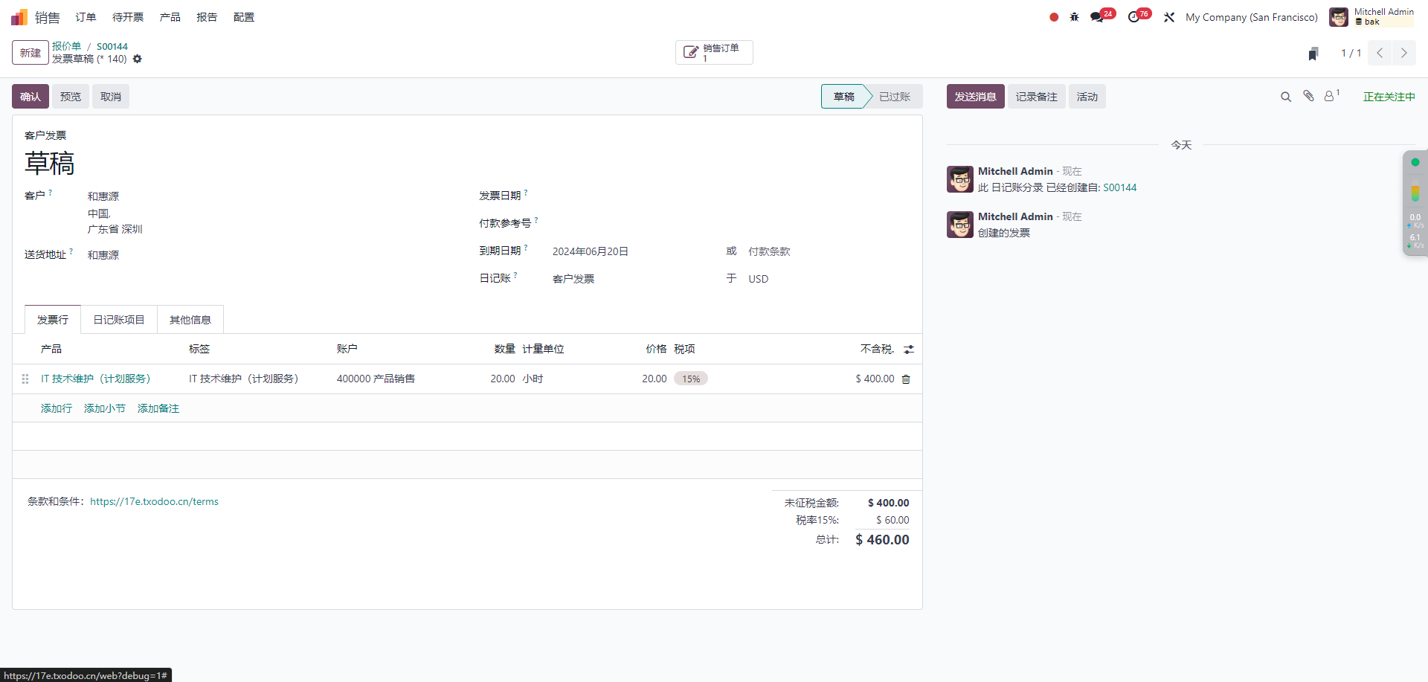Toggle the 正在关注中 following status
The image size is (1428, 682).
tap(1389, 97)
